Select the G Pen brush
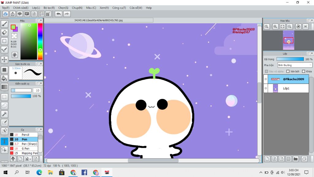Screen dimensions: 314x177 click(x=24, y=148)
